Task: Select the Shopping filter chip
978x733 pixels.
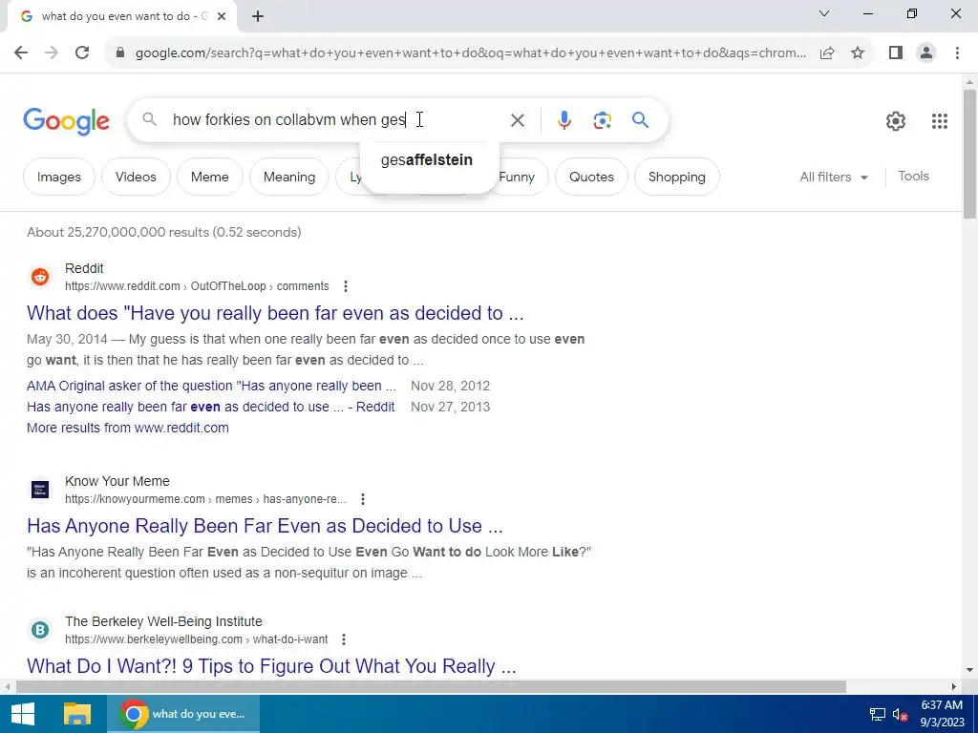Action: click(x=677, y=177)
